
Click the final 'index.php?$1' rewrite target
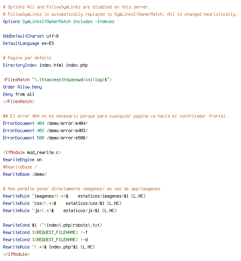pyautogui.click(x=63, y=247)
